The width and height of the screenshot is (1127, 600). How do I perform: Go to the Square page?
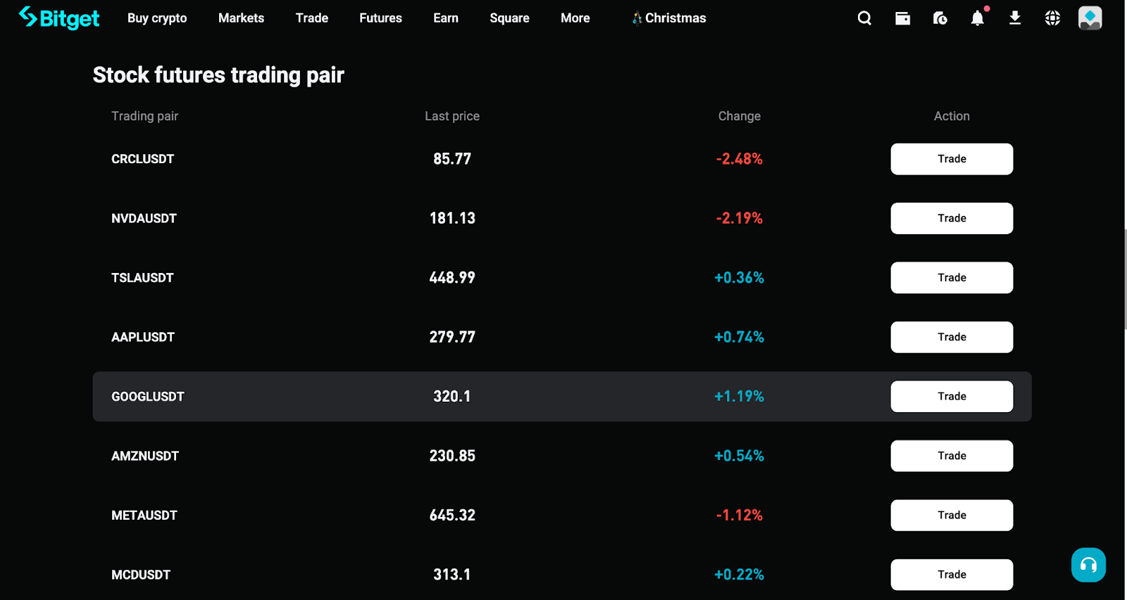pyautogui.click(x=509, y=18)
